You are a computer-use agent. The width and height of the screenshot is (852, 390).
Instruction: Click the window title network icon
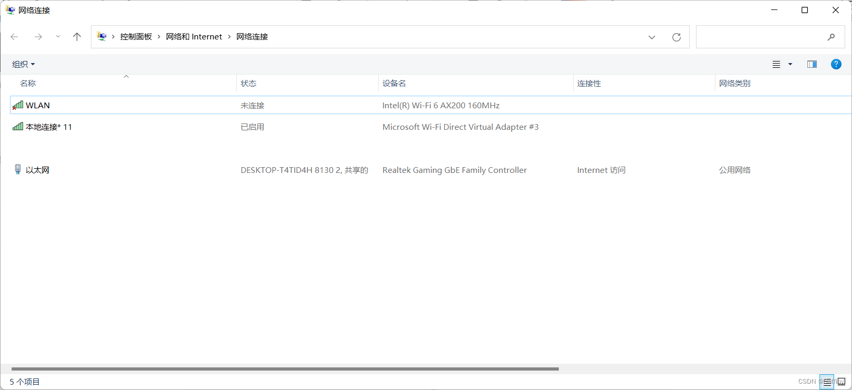click(10, 10)
